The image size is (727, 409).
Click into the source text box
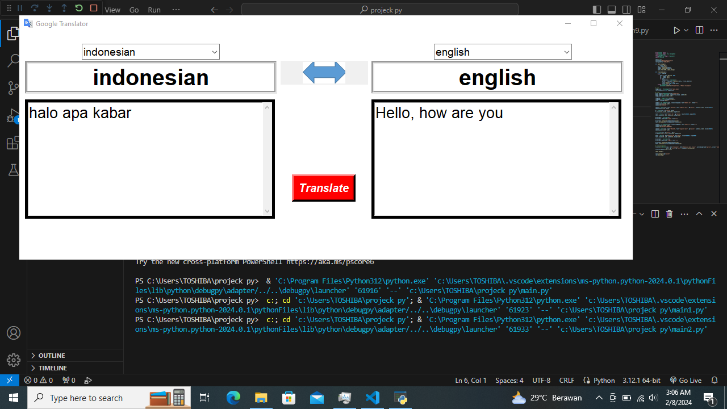(145, 159)
